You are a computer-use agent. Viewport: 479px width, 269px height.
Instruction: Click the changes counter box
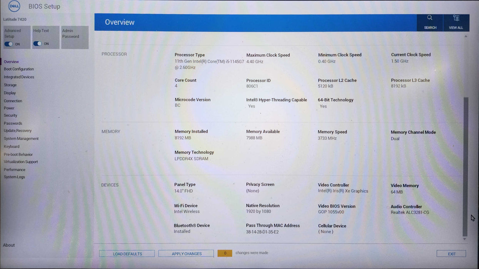[x=225, y=253]
